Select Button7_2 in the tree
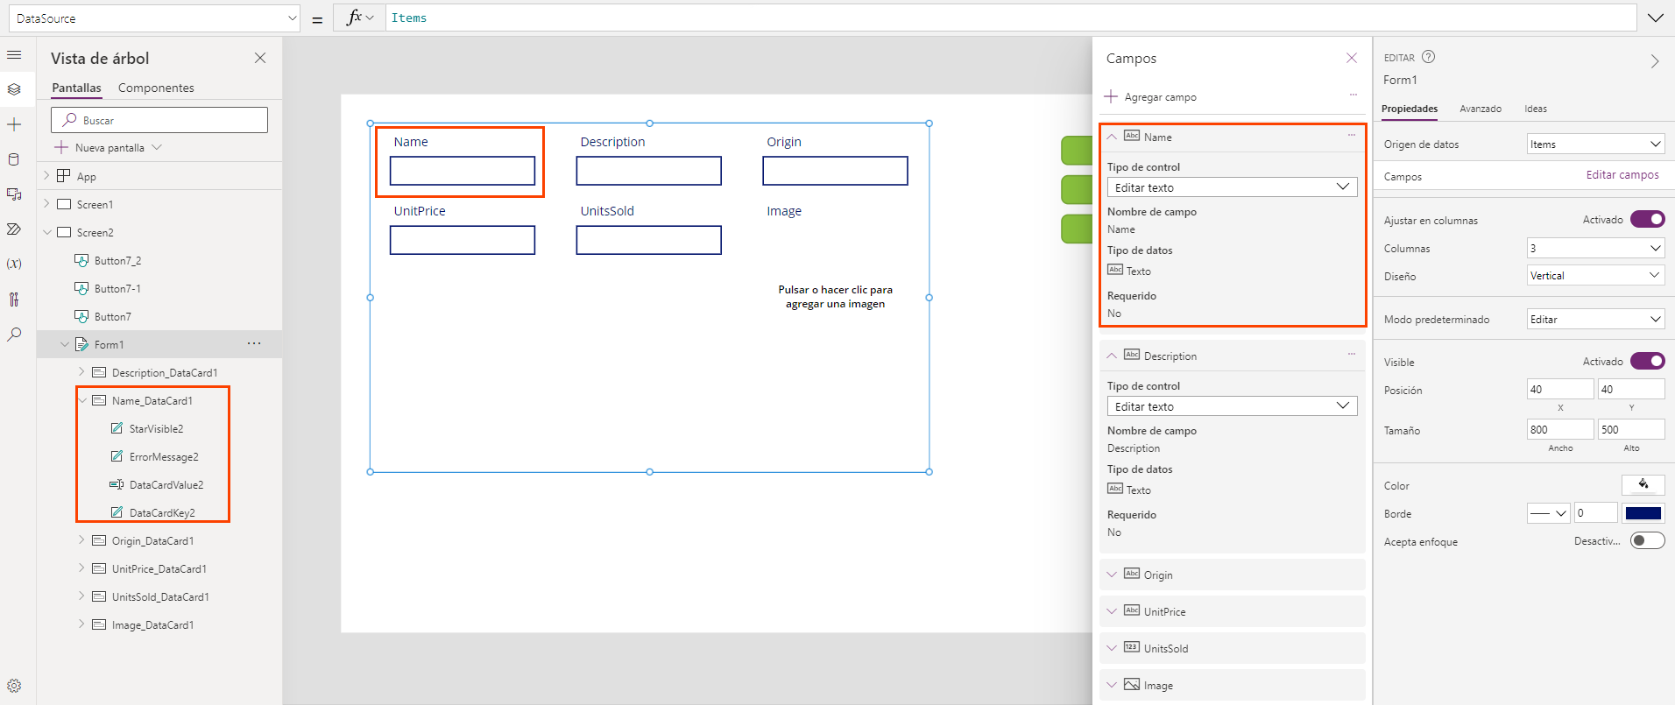The image size is (1675, 705). click(x=117, y=260)
